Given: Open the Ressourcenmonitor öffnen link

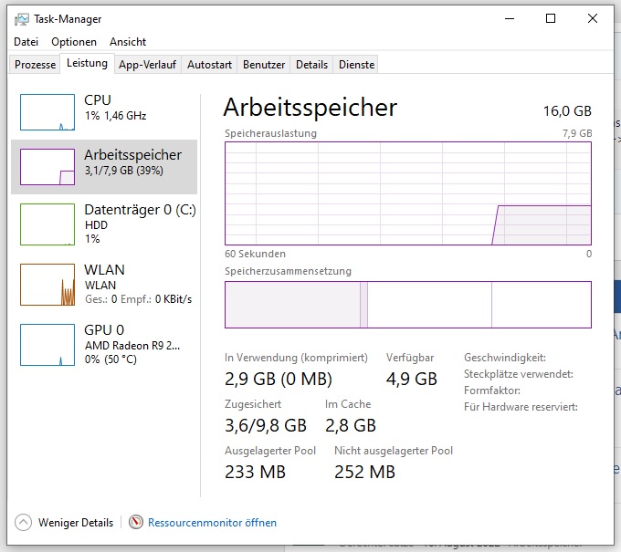Looking at the screenshot, I should click(212, 522).
